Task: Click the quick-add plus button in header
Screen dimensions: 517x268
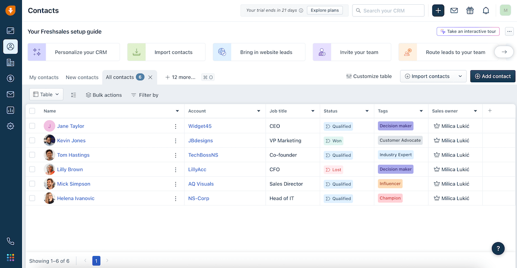Action: pyautogui.click(x=438, y=11)
